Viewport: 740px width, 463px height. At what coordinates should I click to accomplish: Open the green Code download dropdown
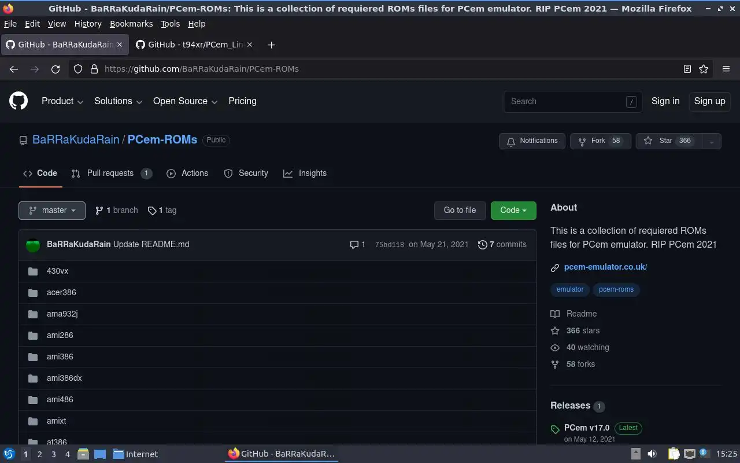[513, 211]
